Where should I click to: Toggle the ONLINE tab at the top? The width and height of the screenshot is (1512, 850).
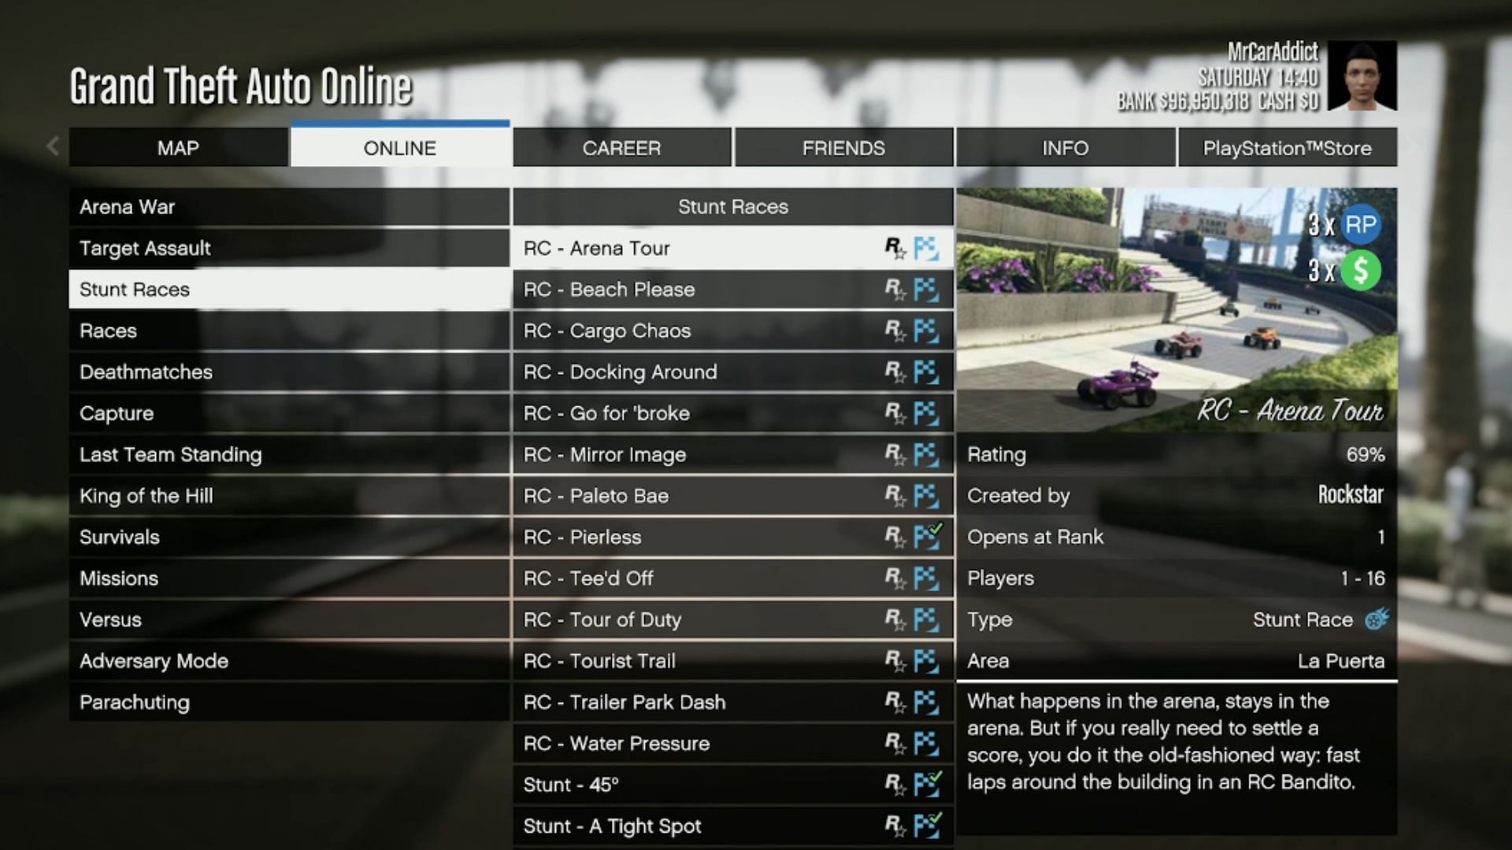point(400,147)
